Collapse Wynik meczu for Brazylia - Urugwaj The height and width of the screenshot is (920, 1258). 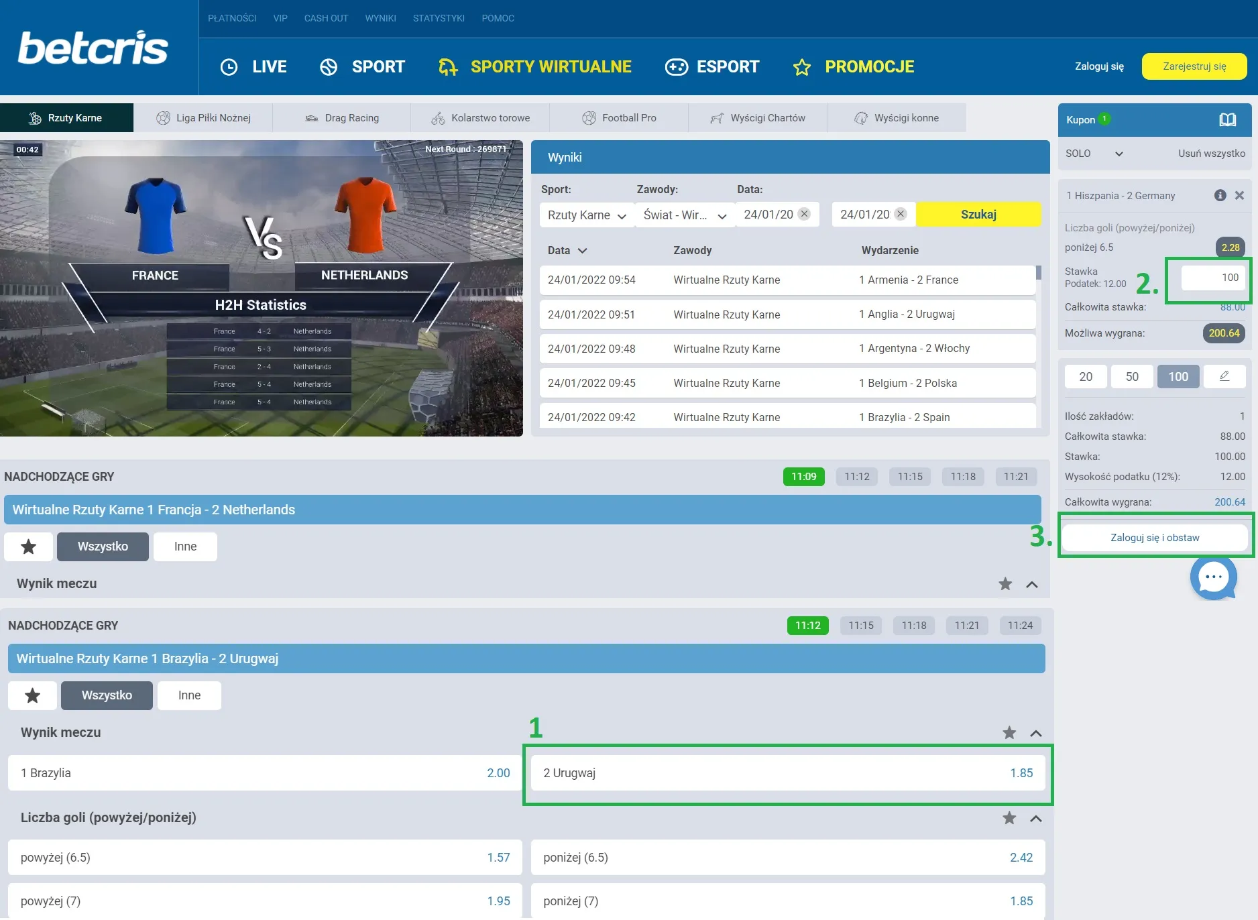[1036, 733]
